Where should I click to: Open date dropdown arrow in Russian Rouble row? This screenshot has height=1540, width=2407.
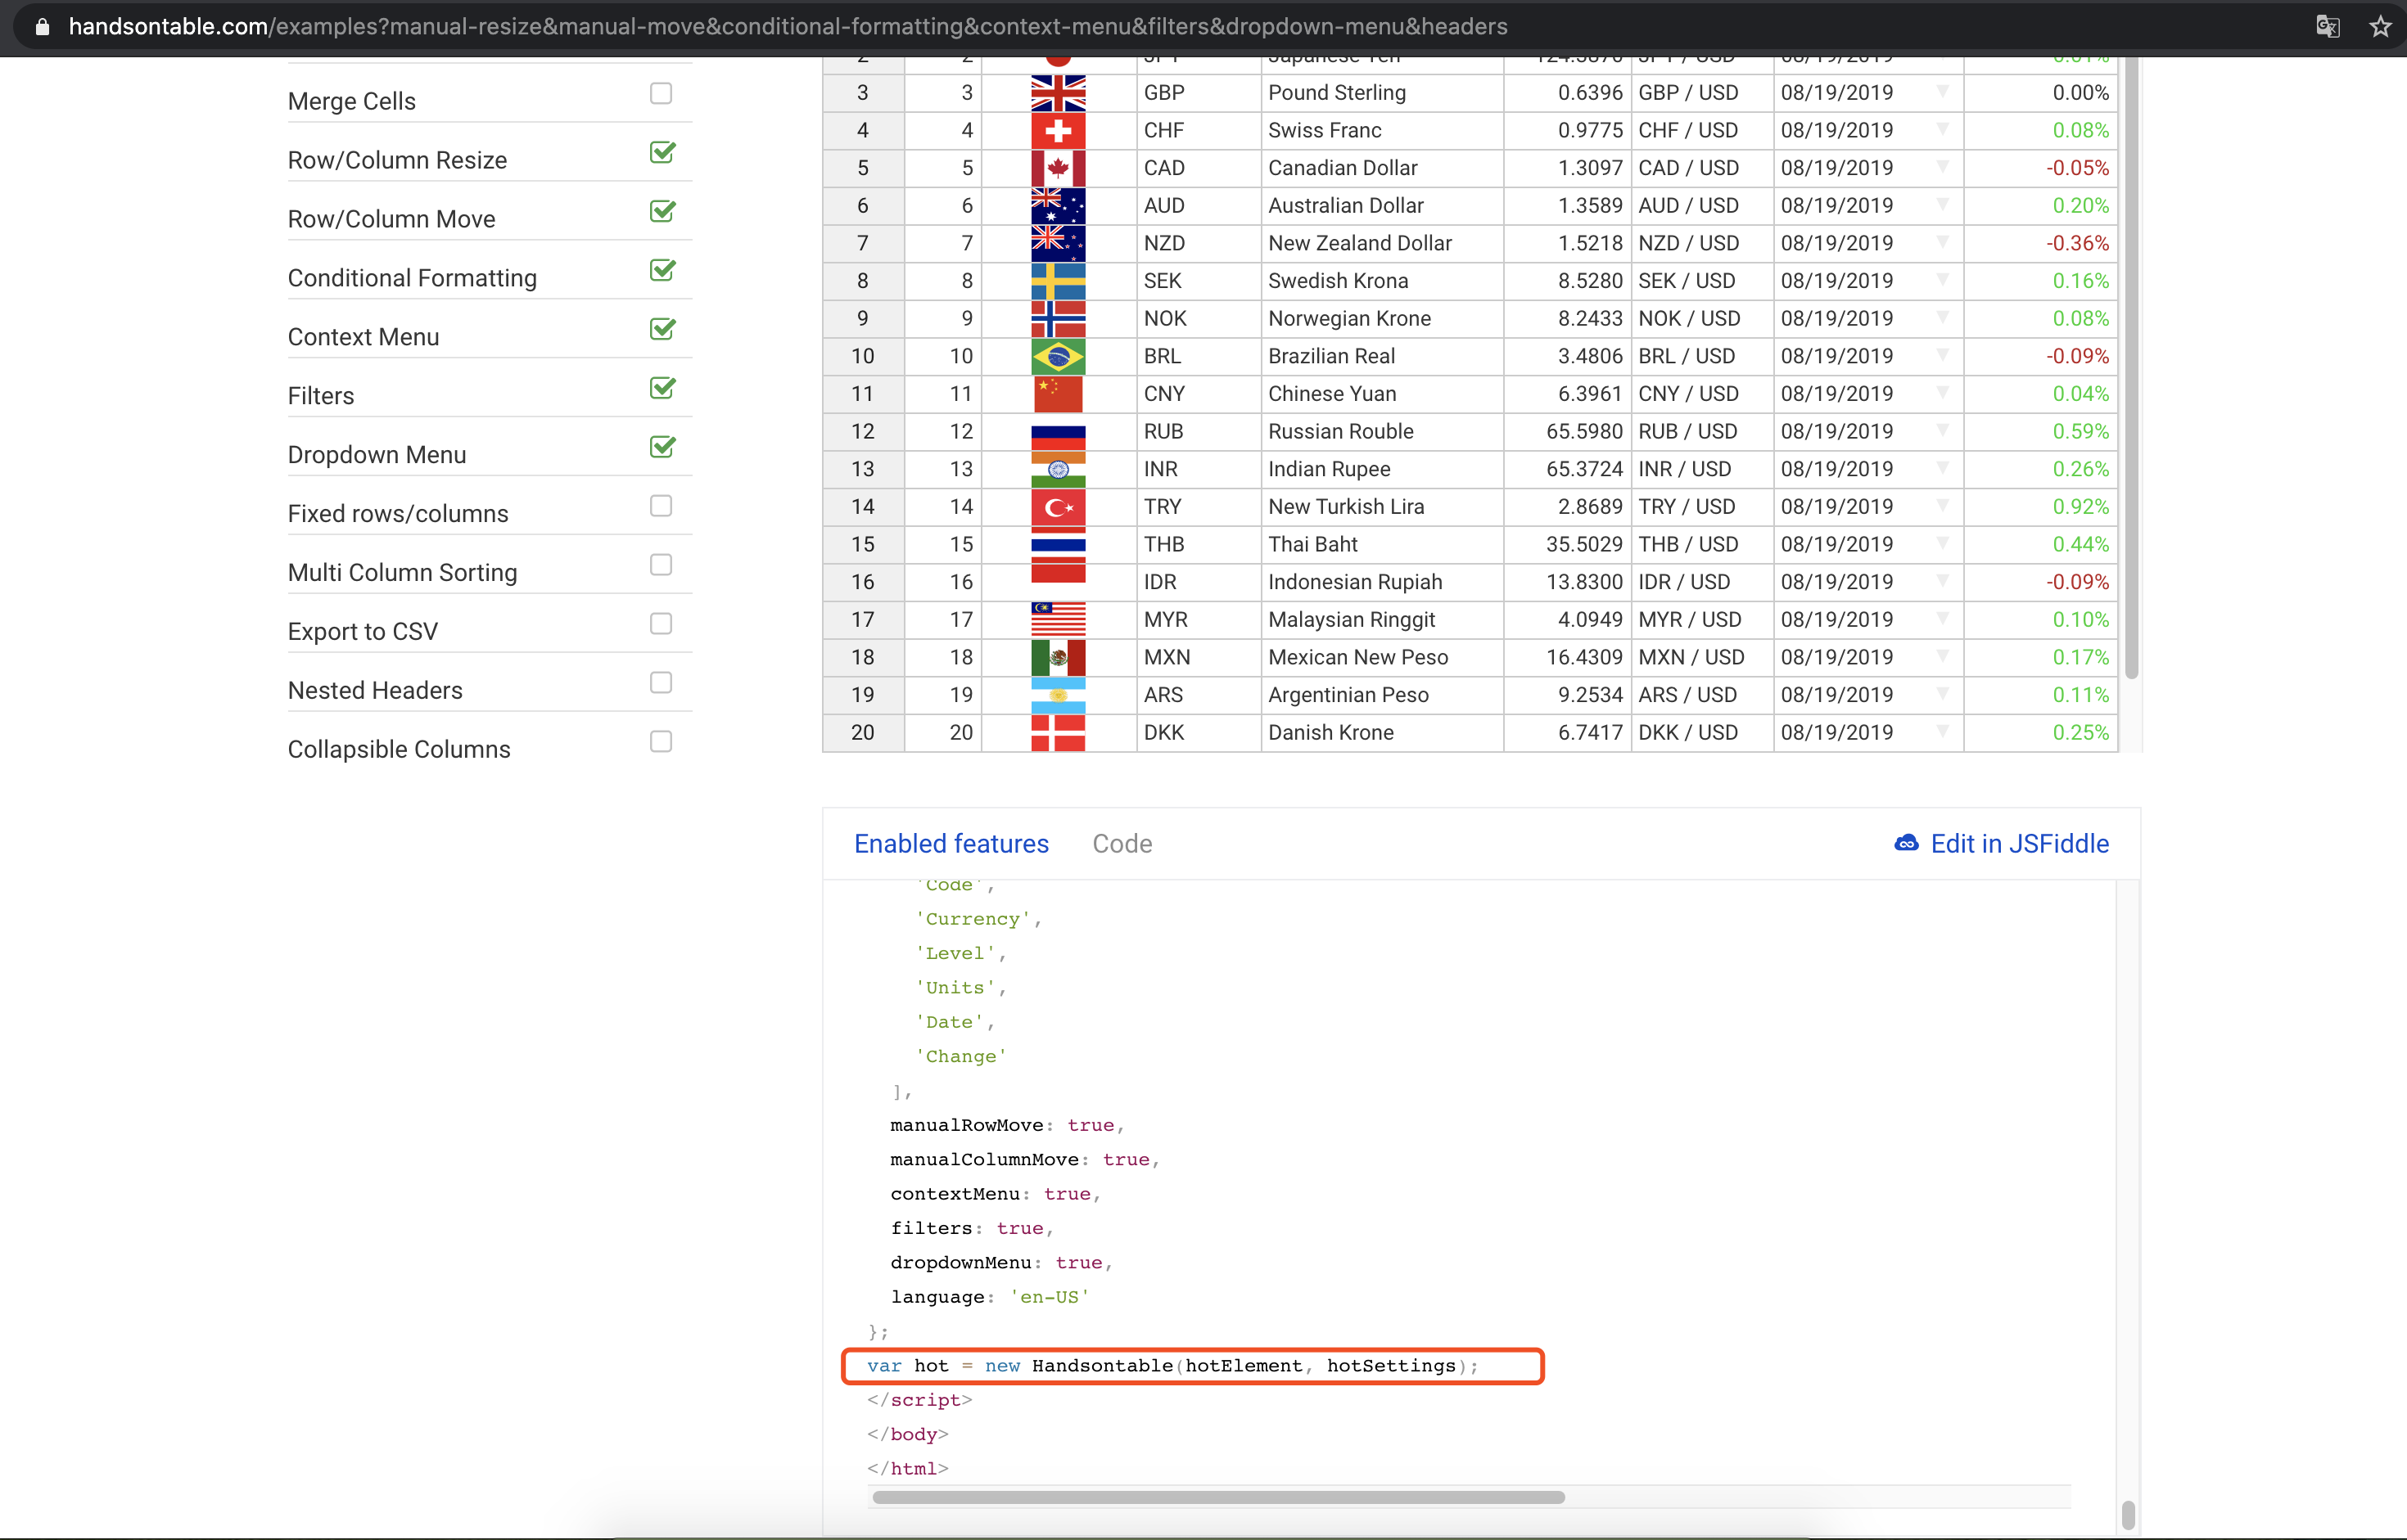(x=1942, y=431)
